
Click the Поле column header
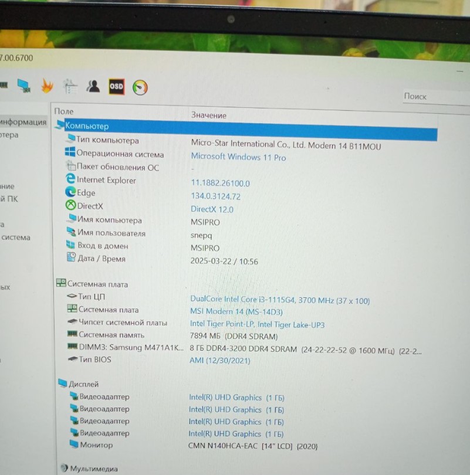pyautogui.click(x=64, y=111)
